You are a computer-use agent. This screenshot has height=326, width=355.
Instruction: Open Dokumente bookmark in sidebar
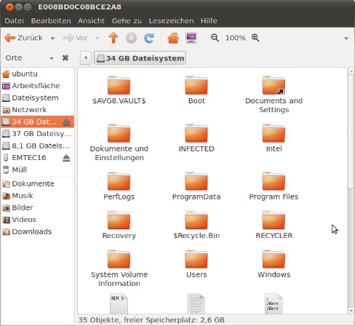(37, 183)
